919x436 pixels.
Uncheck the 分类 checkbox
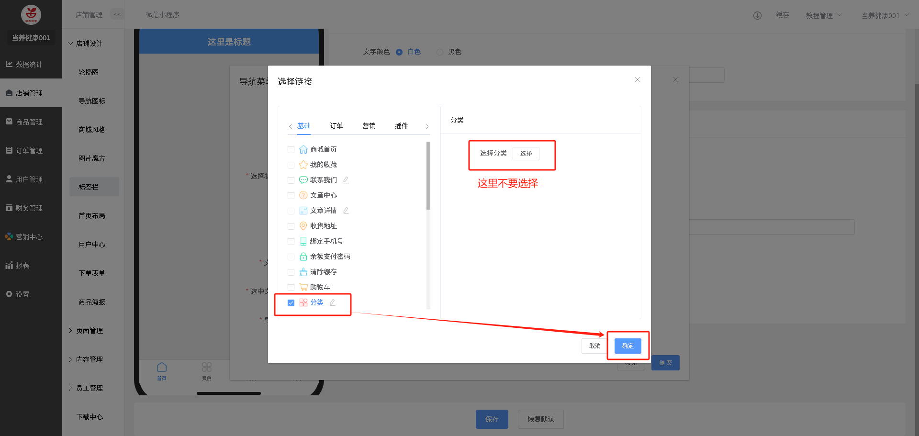click(x=291, y=303)
